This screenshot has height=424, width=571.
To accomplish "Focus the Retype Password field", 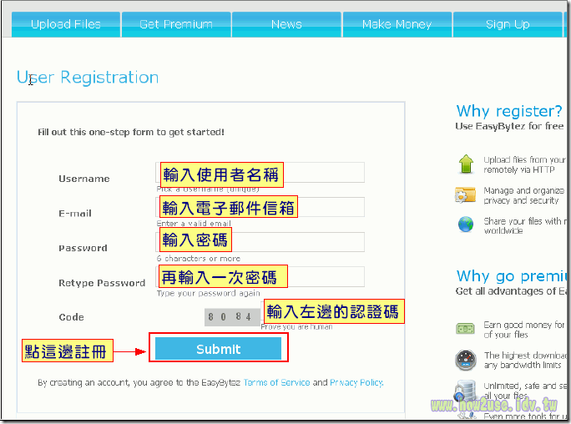I will click(x=260, y=276).
